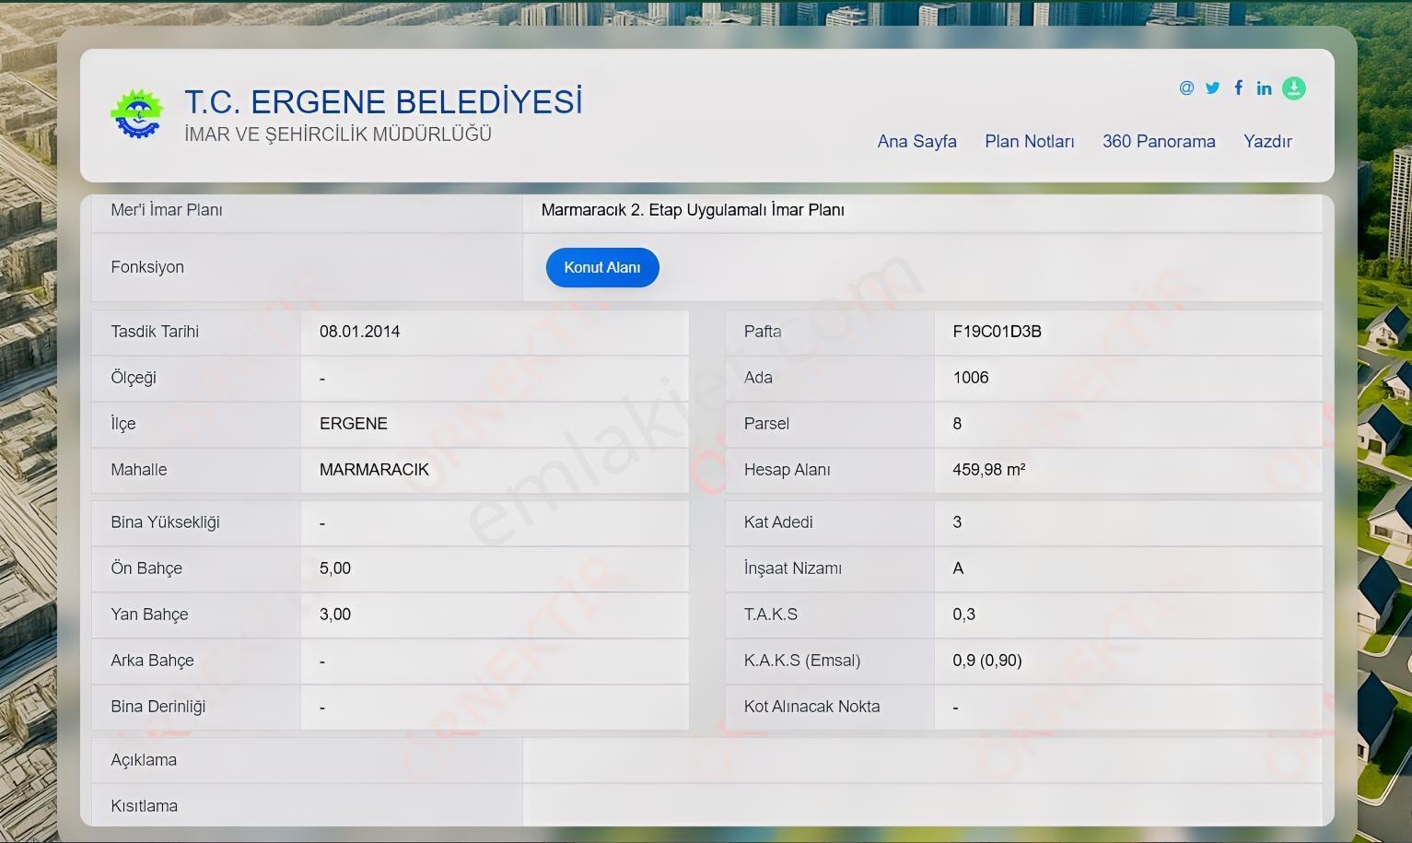Image resolution: width=1412 pixels, height=843 pixels.
Task: Click the Ergene Belediyesi logo
Action: pos(137,114)
